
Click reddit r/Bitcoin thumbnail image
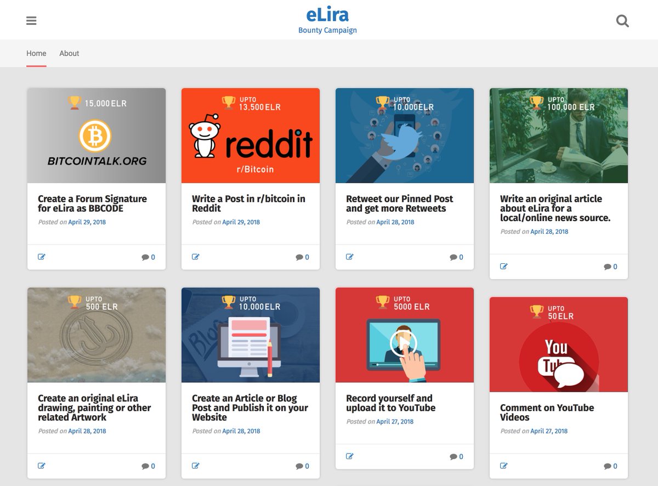pyautogui.click(x=251, y=135)
